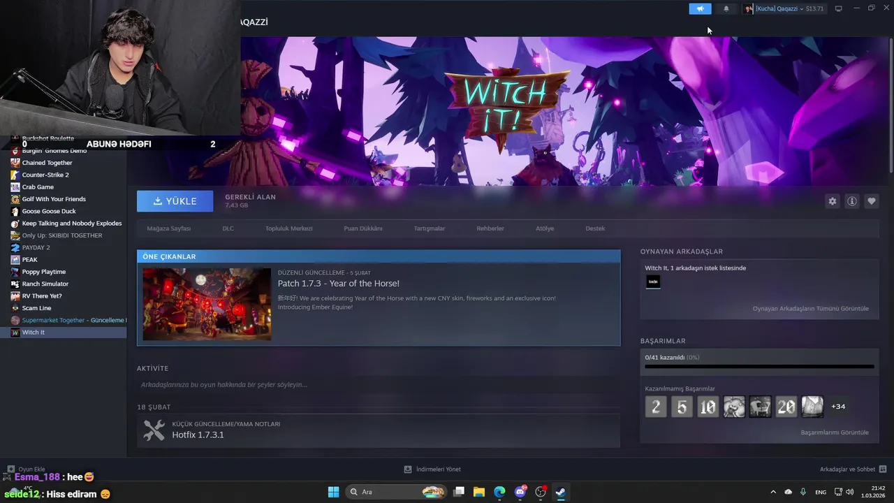894x503 pixels.
Task: Select the fourth locked achievement creature icon
Action: pos(734,407)
